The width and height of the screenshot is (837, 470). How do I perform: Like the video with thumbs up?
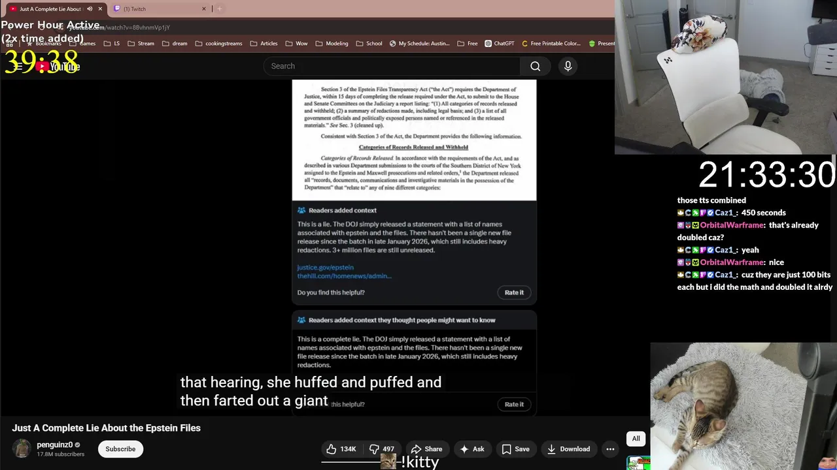(341, 449)
